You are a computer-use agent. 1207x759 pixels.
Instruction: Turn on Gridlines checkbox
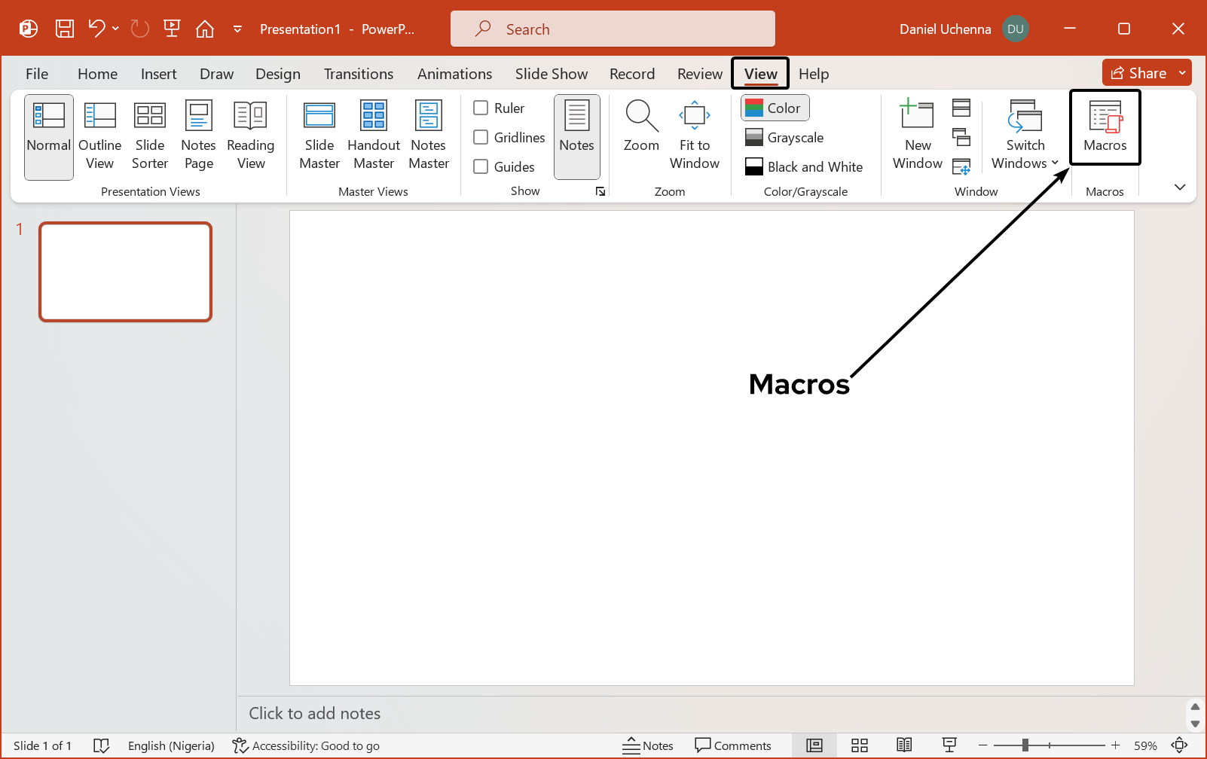pos(481,137)
